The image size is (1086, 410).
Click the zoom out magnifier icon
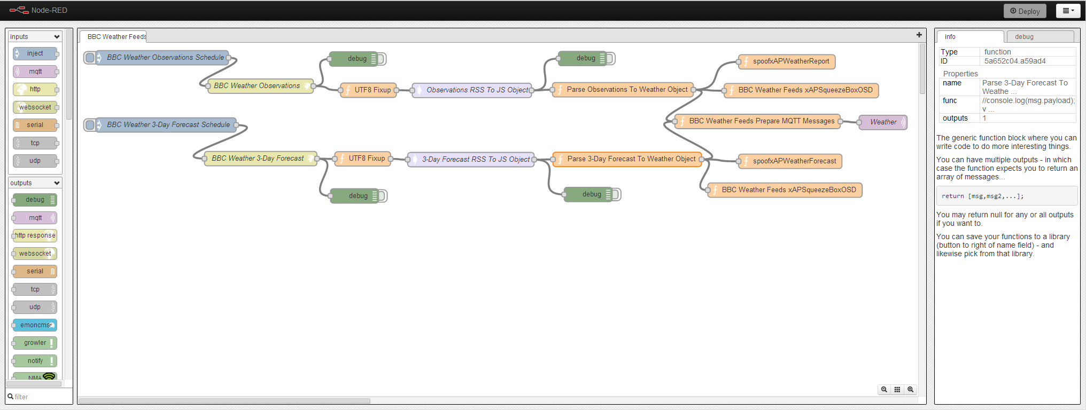click(884, 390)
